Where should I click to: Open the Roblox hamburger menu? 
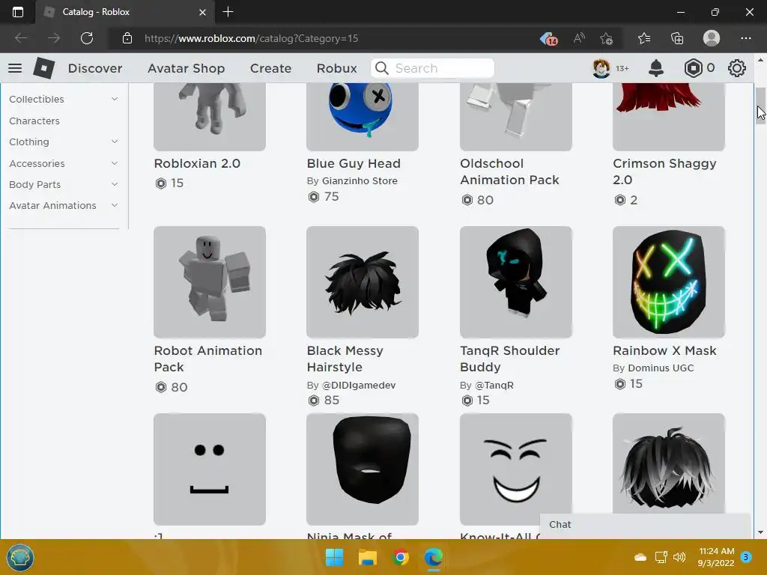[x=15, y=68]
